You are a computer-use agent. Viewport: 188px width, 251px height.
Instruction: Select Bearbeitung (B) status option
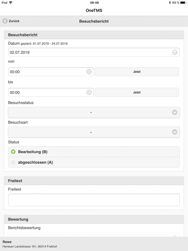[94, 152]
